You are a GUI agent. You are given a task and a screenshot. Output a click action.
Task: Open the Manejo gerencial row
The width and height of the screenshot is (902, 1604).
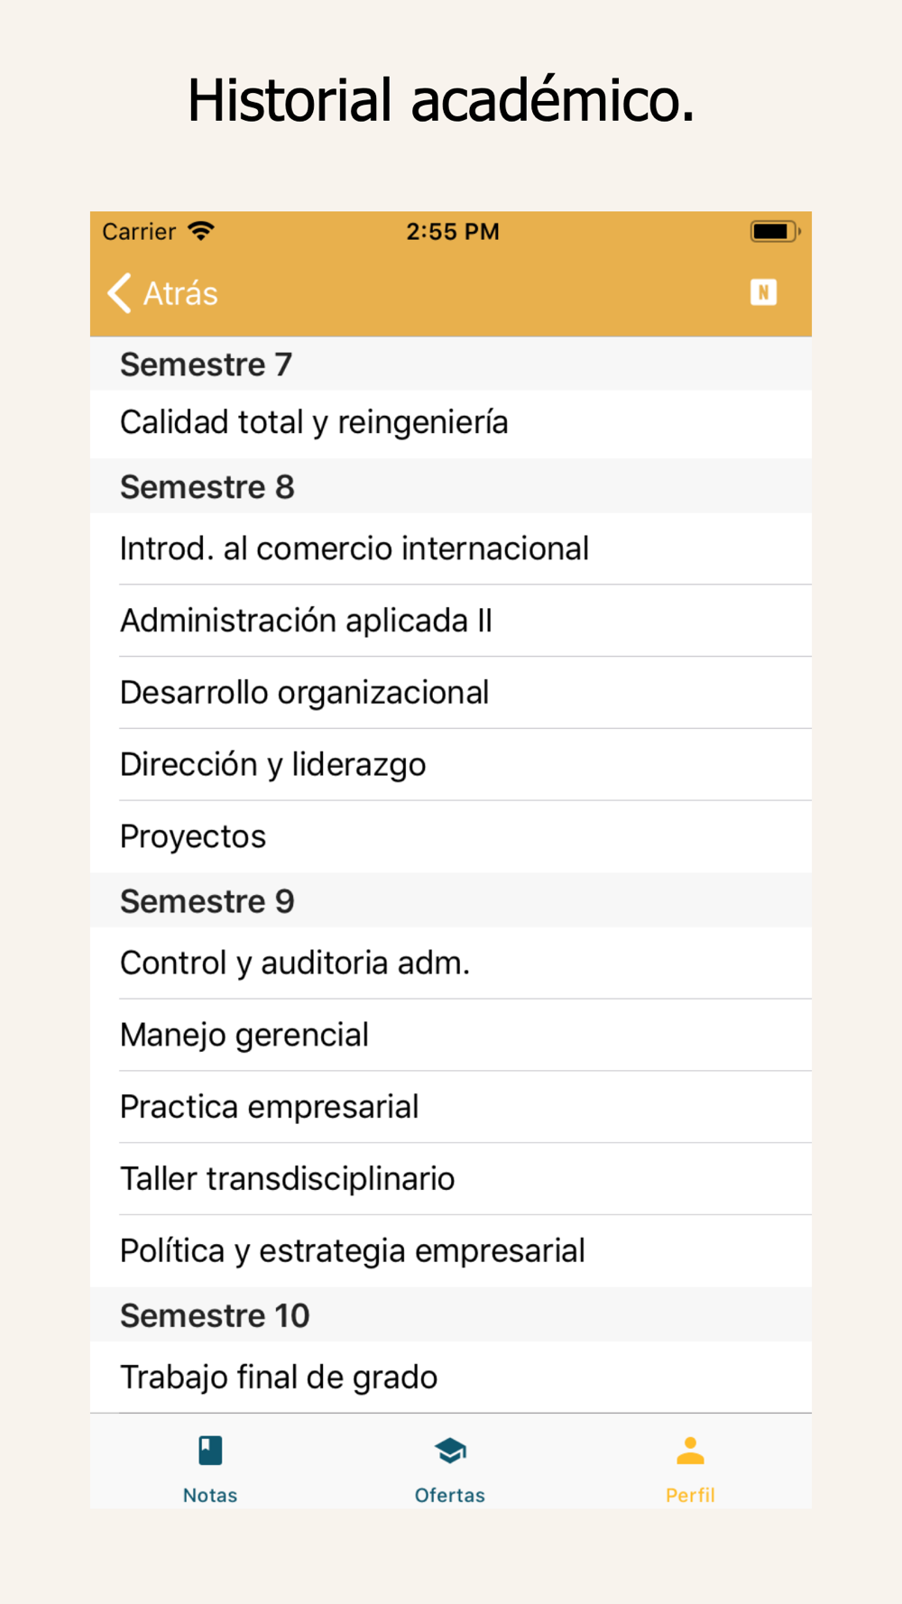451,1036
